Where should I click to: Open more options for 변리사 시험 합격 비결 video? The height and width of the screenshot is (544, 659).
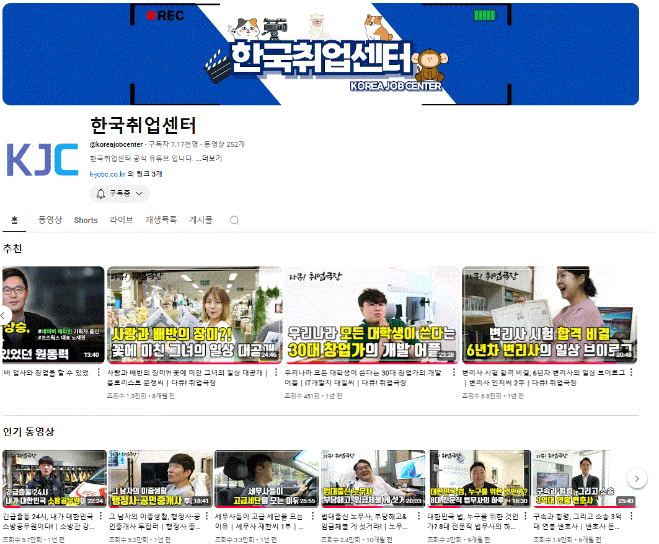coord(631,372)
